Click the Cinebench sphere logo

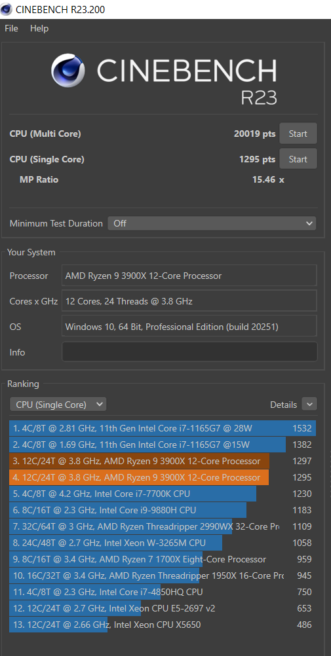point(68,70)
